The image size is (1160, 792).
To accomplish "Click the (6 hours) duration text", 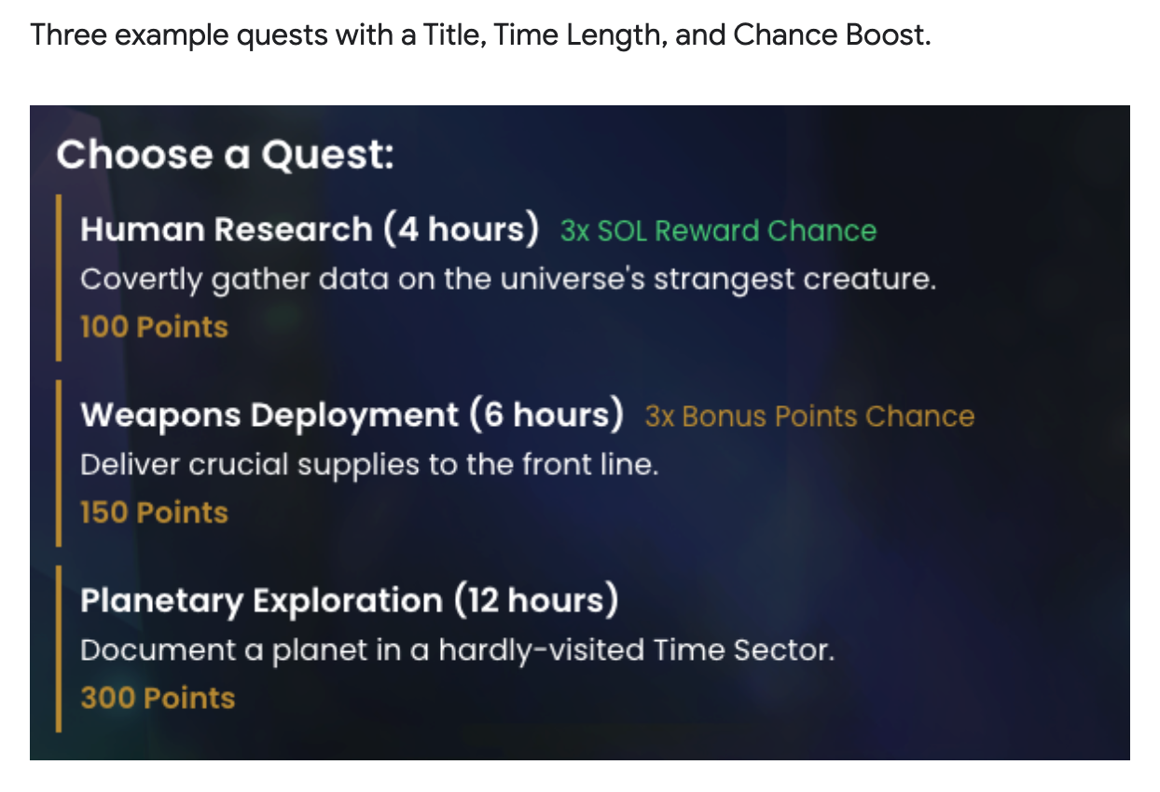I will [546, 415].
